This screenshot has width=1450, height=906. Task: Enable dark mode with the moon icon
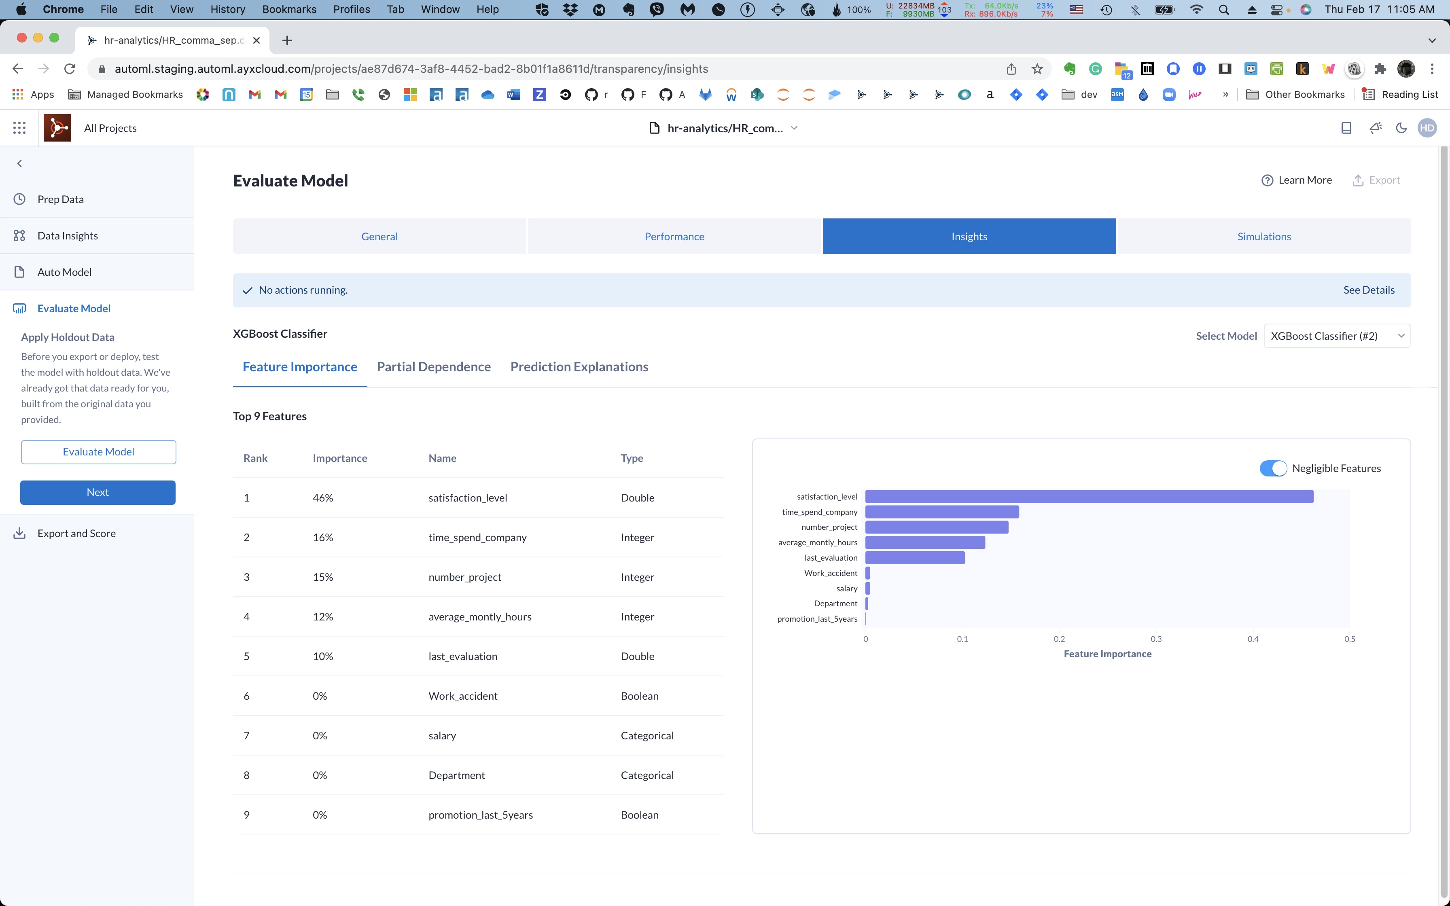click(x=1401, y=127)
